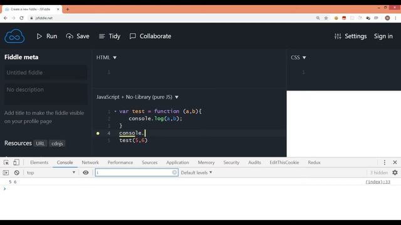The image size is (401, 225).
Task: Clear the console filter text
Action: pos(174,172)
